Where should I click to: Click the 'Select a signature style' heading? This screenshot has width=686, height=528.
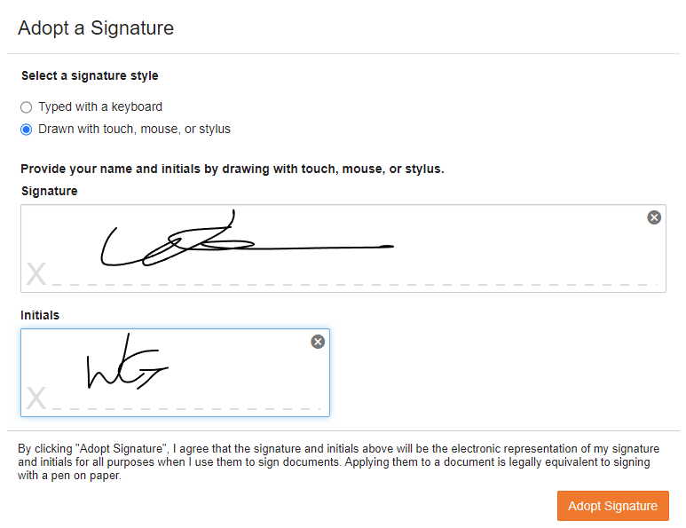coord(90,75)
